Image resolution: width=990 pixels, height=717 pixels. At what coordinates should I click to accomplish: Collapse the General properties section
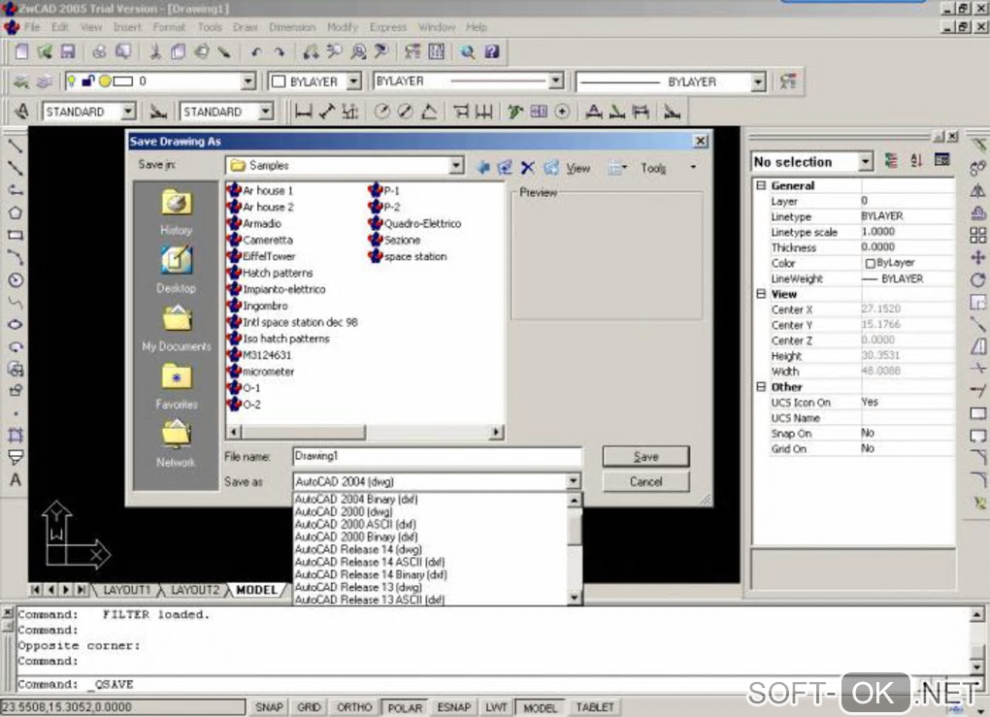(x=761, y=185)
